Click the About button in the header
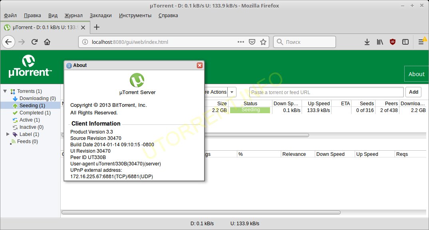Image resolution: width=429 pixels, height=230 pixels. coord(416,74)
